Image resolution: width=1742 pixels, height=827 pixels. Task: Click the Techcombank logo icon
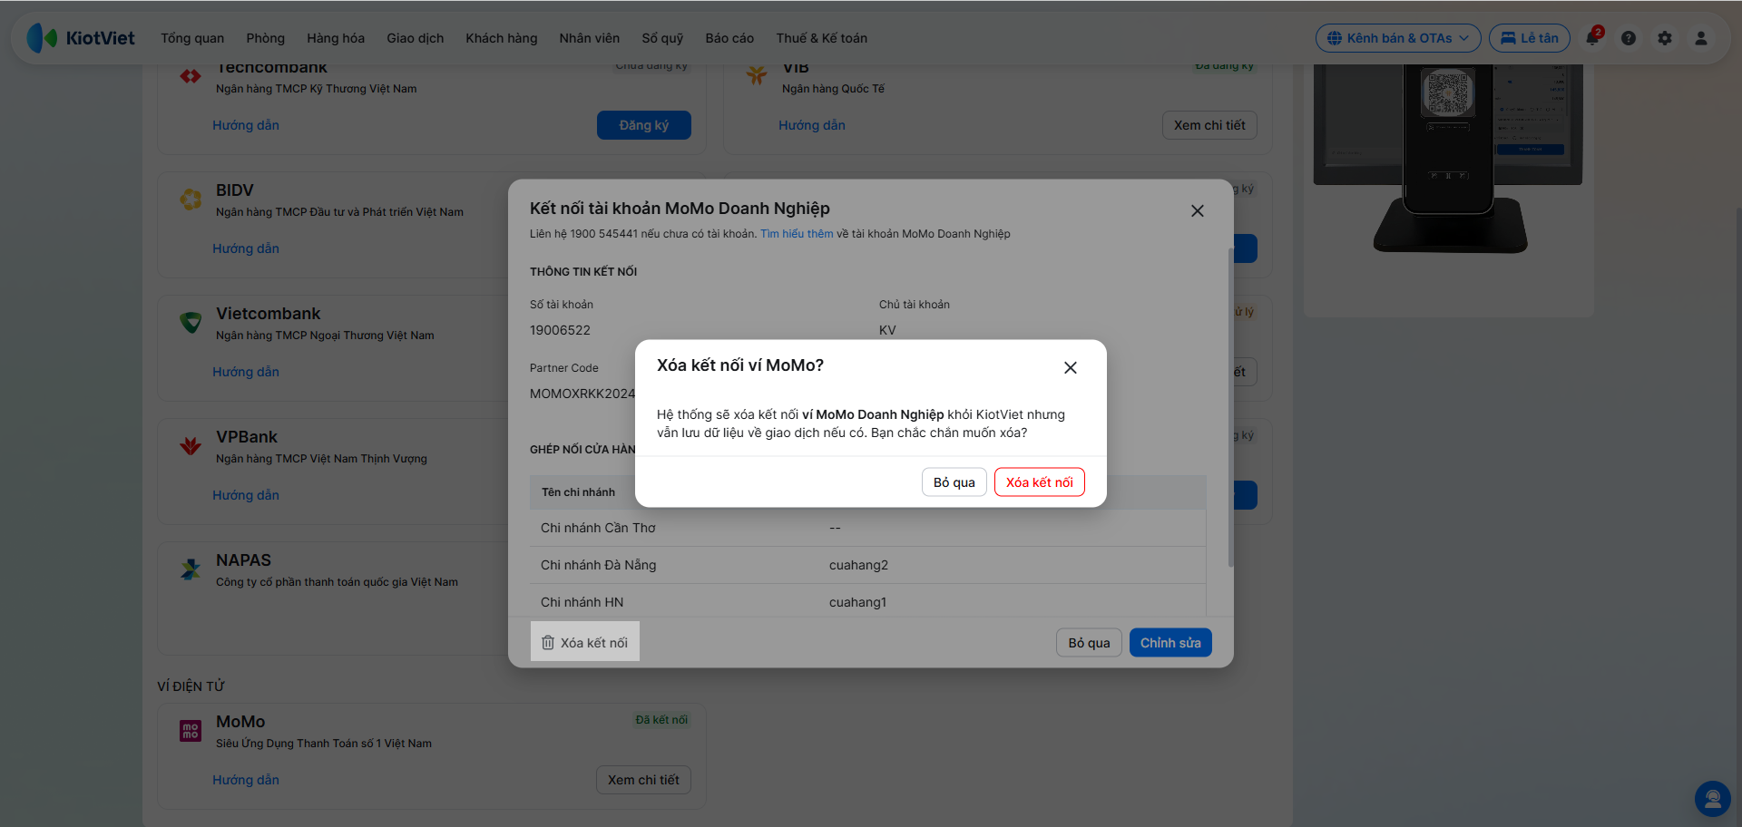(191, 76)
